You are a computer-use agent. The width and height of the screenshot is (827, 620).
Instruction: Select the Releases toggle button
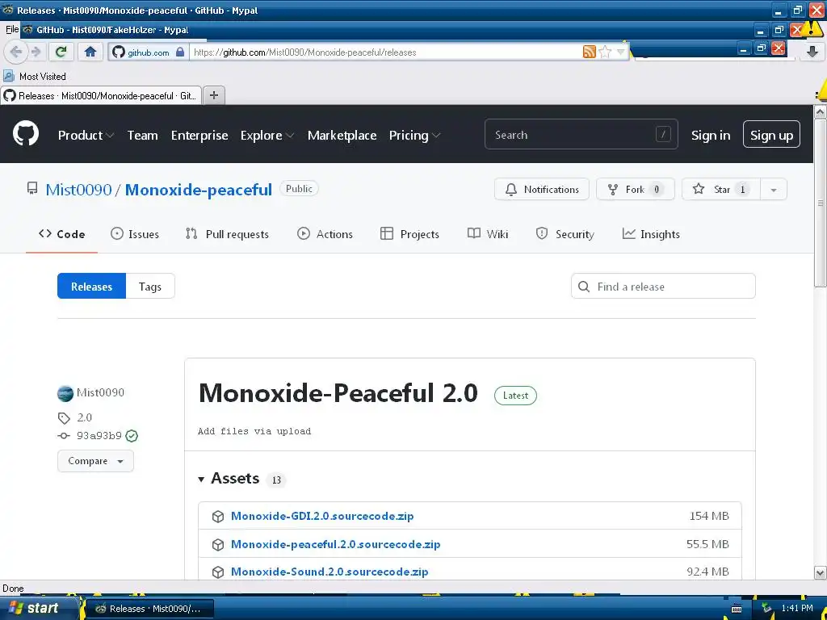pyautogui.click(x=92, y=287)
